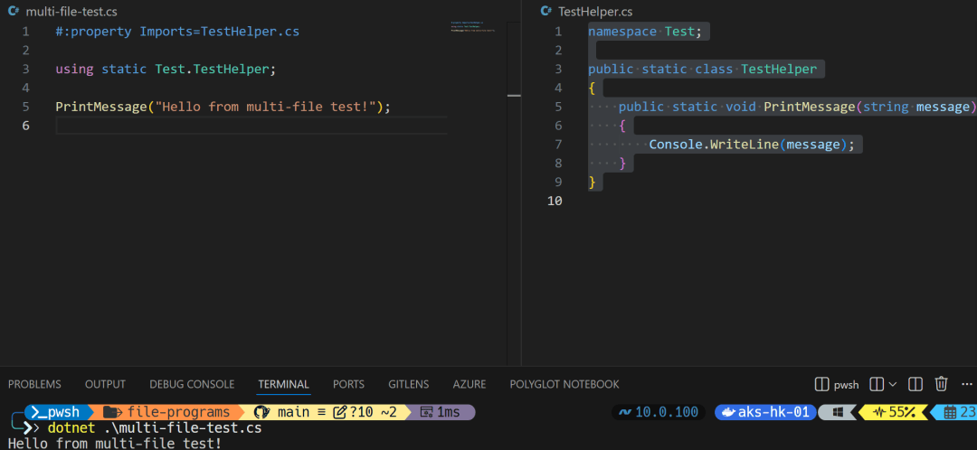
Task: Click line number 5 in multi-file-test.cs gutter
Action: click(25, 107)
